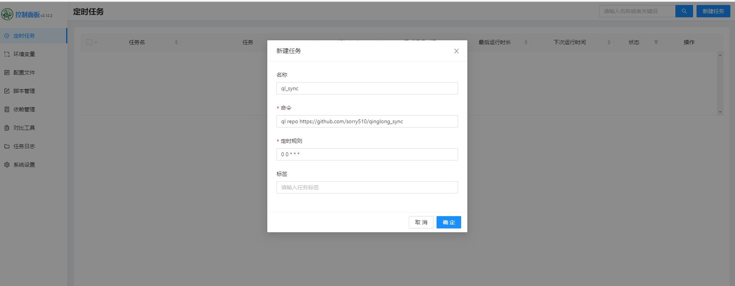The height and width of the screenshot is (286, 735).
Task: Open the selection dropdown arrow beside the header checkbox
Action: [x=96, y=42]
